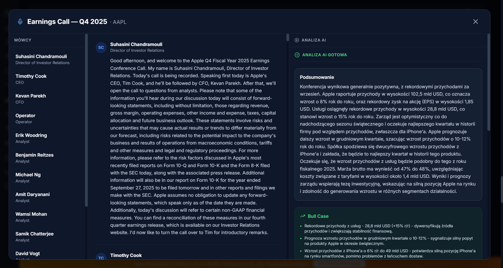Select Timothy Cook CEO in speakers list
503x268 pixels.
pyautogui.click(x=31, y=79)
